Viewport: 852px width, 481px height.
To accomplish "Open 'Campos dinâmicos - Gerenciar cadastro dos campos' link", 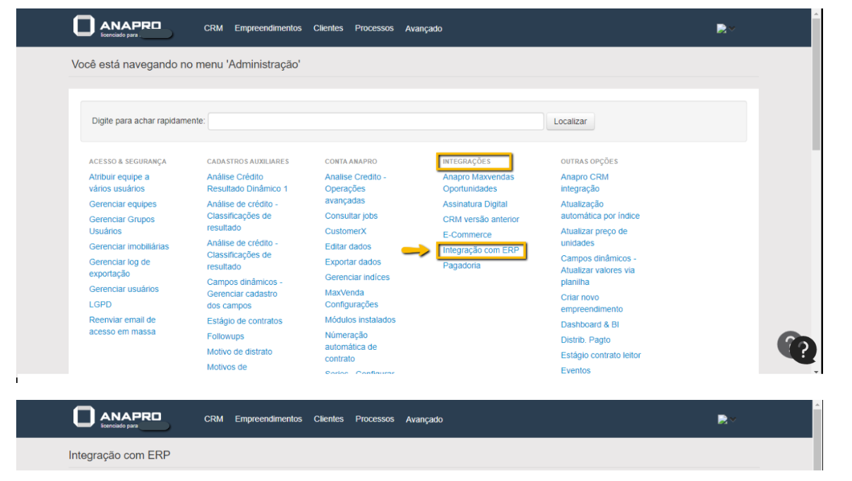I will click(x=244, y=293).
